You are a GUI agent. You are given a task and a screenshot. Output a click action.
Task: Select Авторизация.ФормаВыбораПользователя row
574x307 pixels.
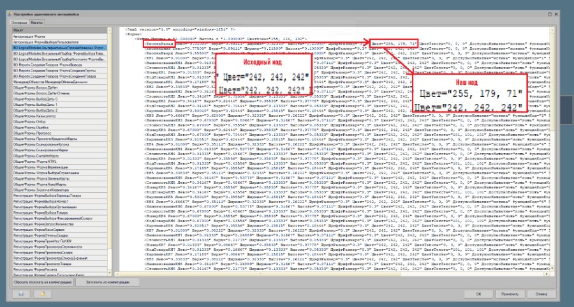point(60,42)
